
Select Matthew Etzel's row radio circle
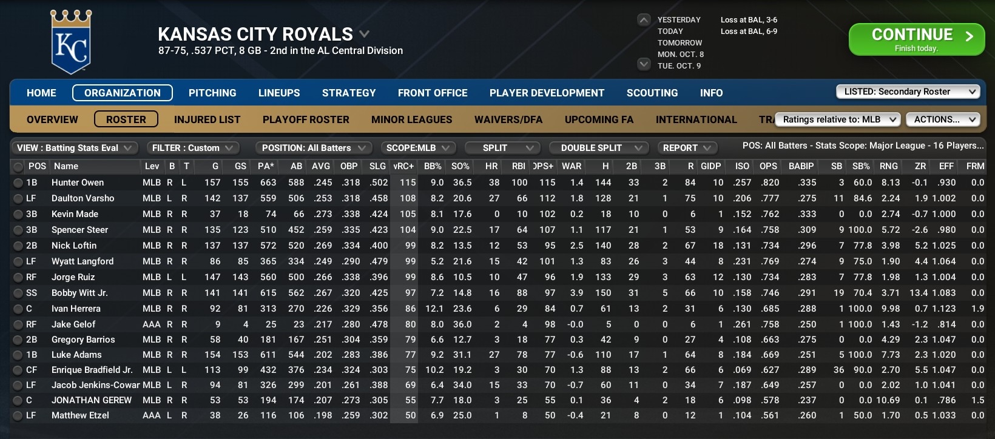pos(18,415)
